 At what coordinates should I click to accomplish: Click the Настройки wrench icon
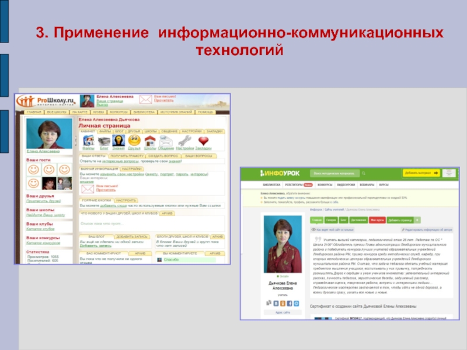click(184, 141)
